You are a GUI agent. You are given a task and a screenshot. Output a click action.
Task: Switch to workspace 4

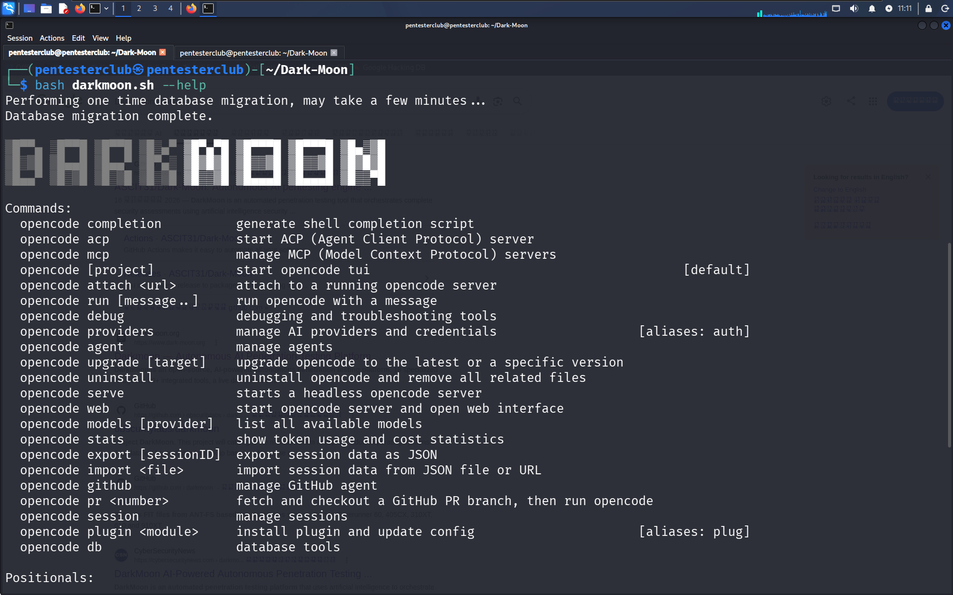(x=170, y=8)
